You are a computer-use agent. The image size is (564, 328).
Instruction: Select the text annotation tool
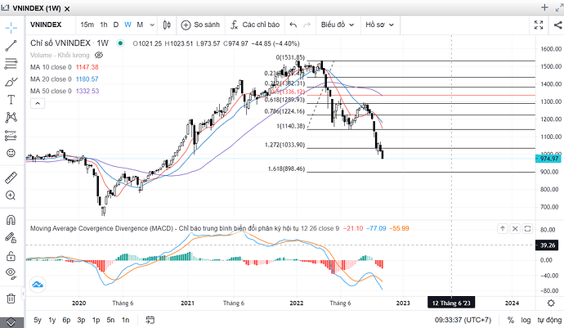tap(11, 99)
